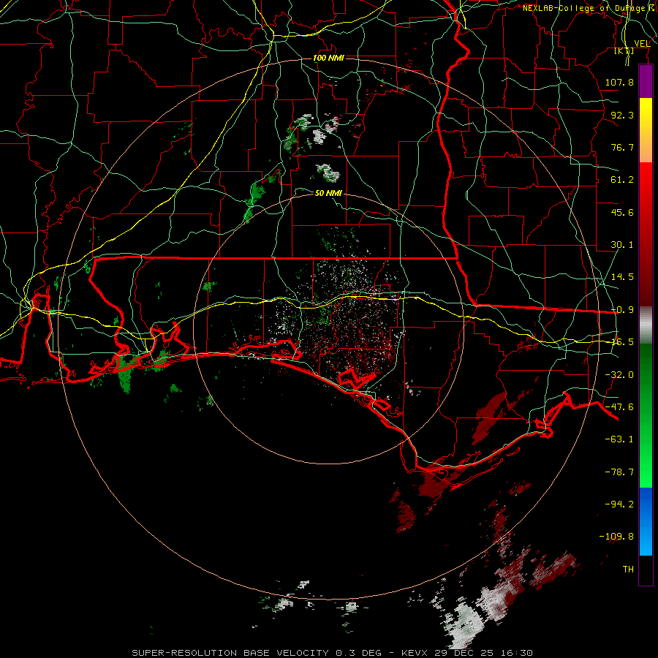Select the 30.1 legend value

pyautogui.click(x=622, y=245)
